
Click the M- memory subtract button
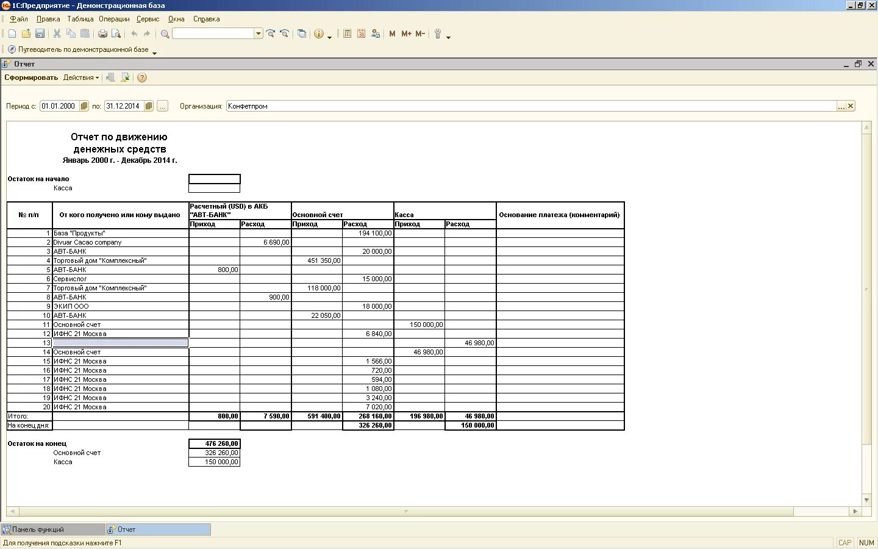pyautogui.click(x=420, y=34)
